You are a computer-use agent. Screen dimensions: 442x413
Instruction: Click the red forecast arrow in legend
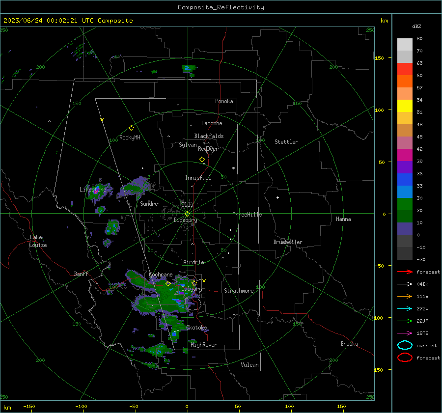coord(405,272)
